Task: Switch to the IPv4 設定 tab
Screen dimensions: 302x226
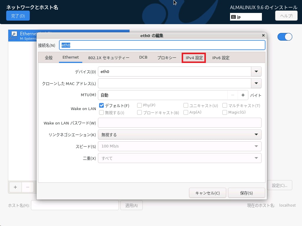Action: tap(194, 58)
